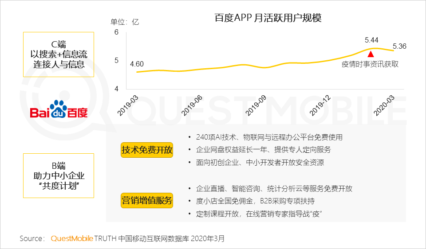Click the 单位：亿 unit label

pos(125,22)
